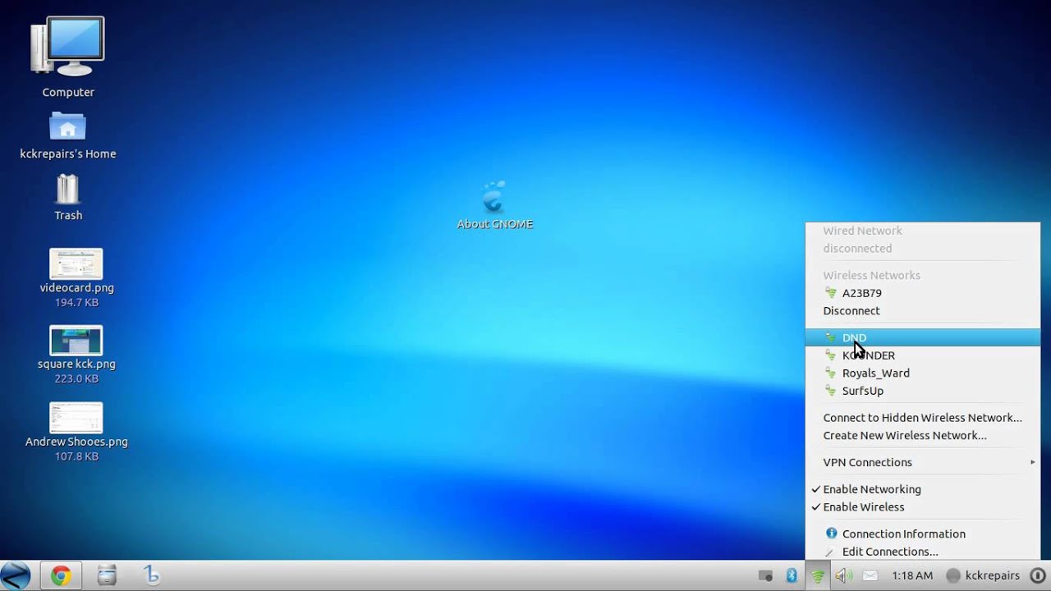1051x591 pixels.
Task: Open kckrepairs's Home folder icon
Action: (x=67, y=126)
